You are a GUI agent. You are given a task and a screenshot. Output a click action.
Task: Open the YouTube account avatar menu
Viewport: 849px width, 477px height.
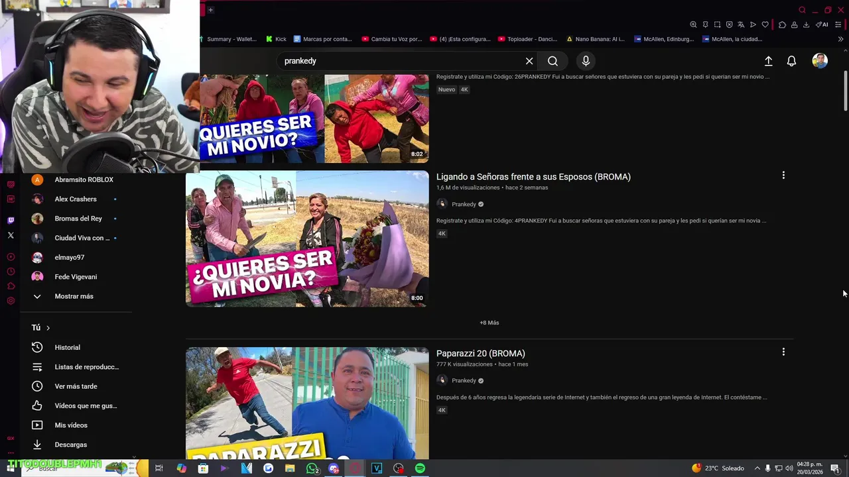click(x=820, y=61)
